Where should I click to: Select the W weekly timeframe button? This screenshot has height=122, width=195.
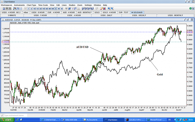click(59, 9)
